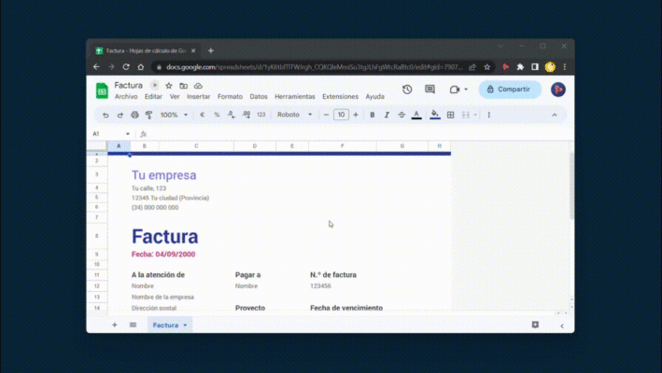
Task: Open the Ayuda menu
Action: 375,97
